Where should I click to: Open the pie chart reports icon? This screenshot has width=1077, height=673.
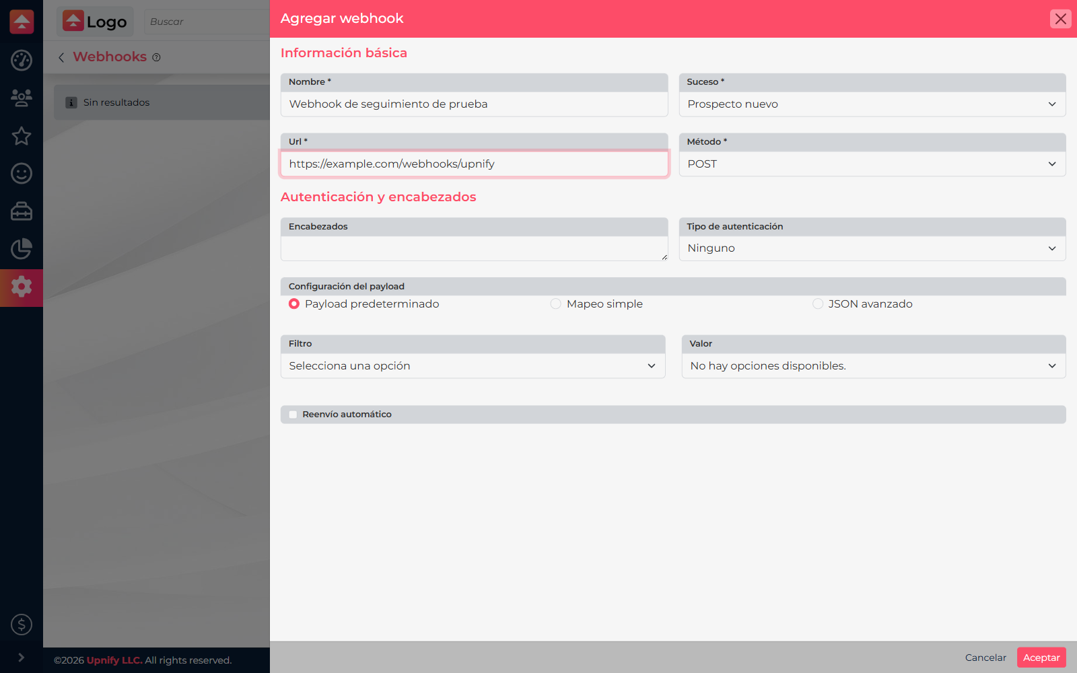click(22, 249)
